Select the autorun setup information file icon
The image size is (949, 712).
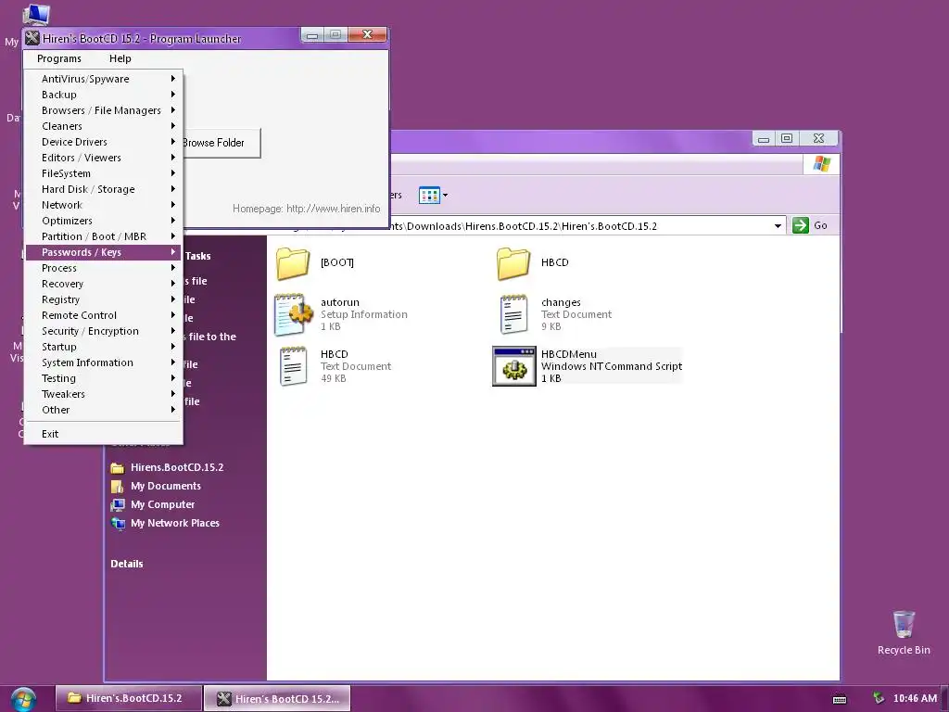(x=294, y=314)
